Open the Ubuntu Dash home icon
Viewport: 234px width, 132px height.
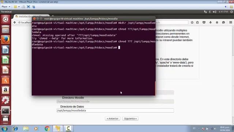click(5, 19)
